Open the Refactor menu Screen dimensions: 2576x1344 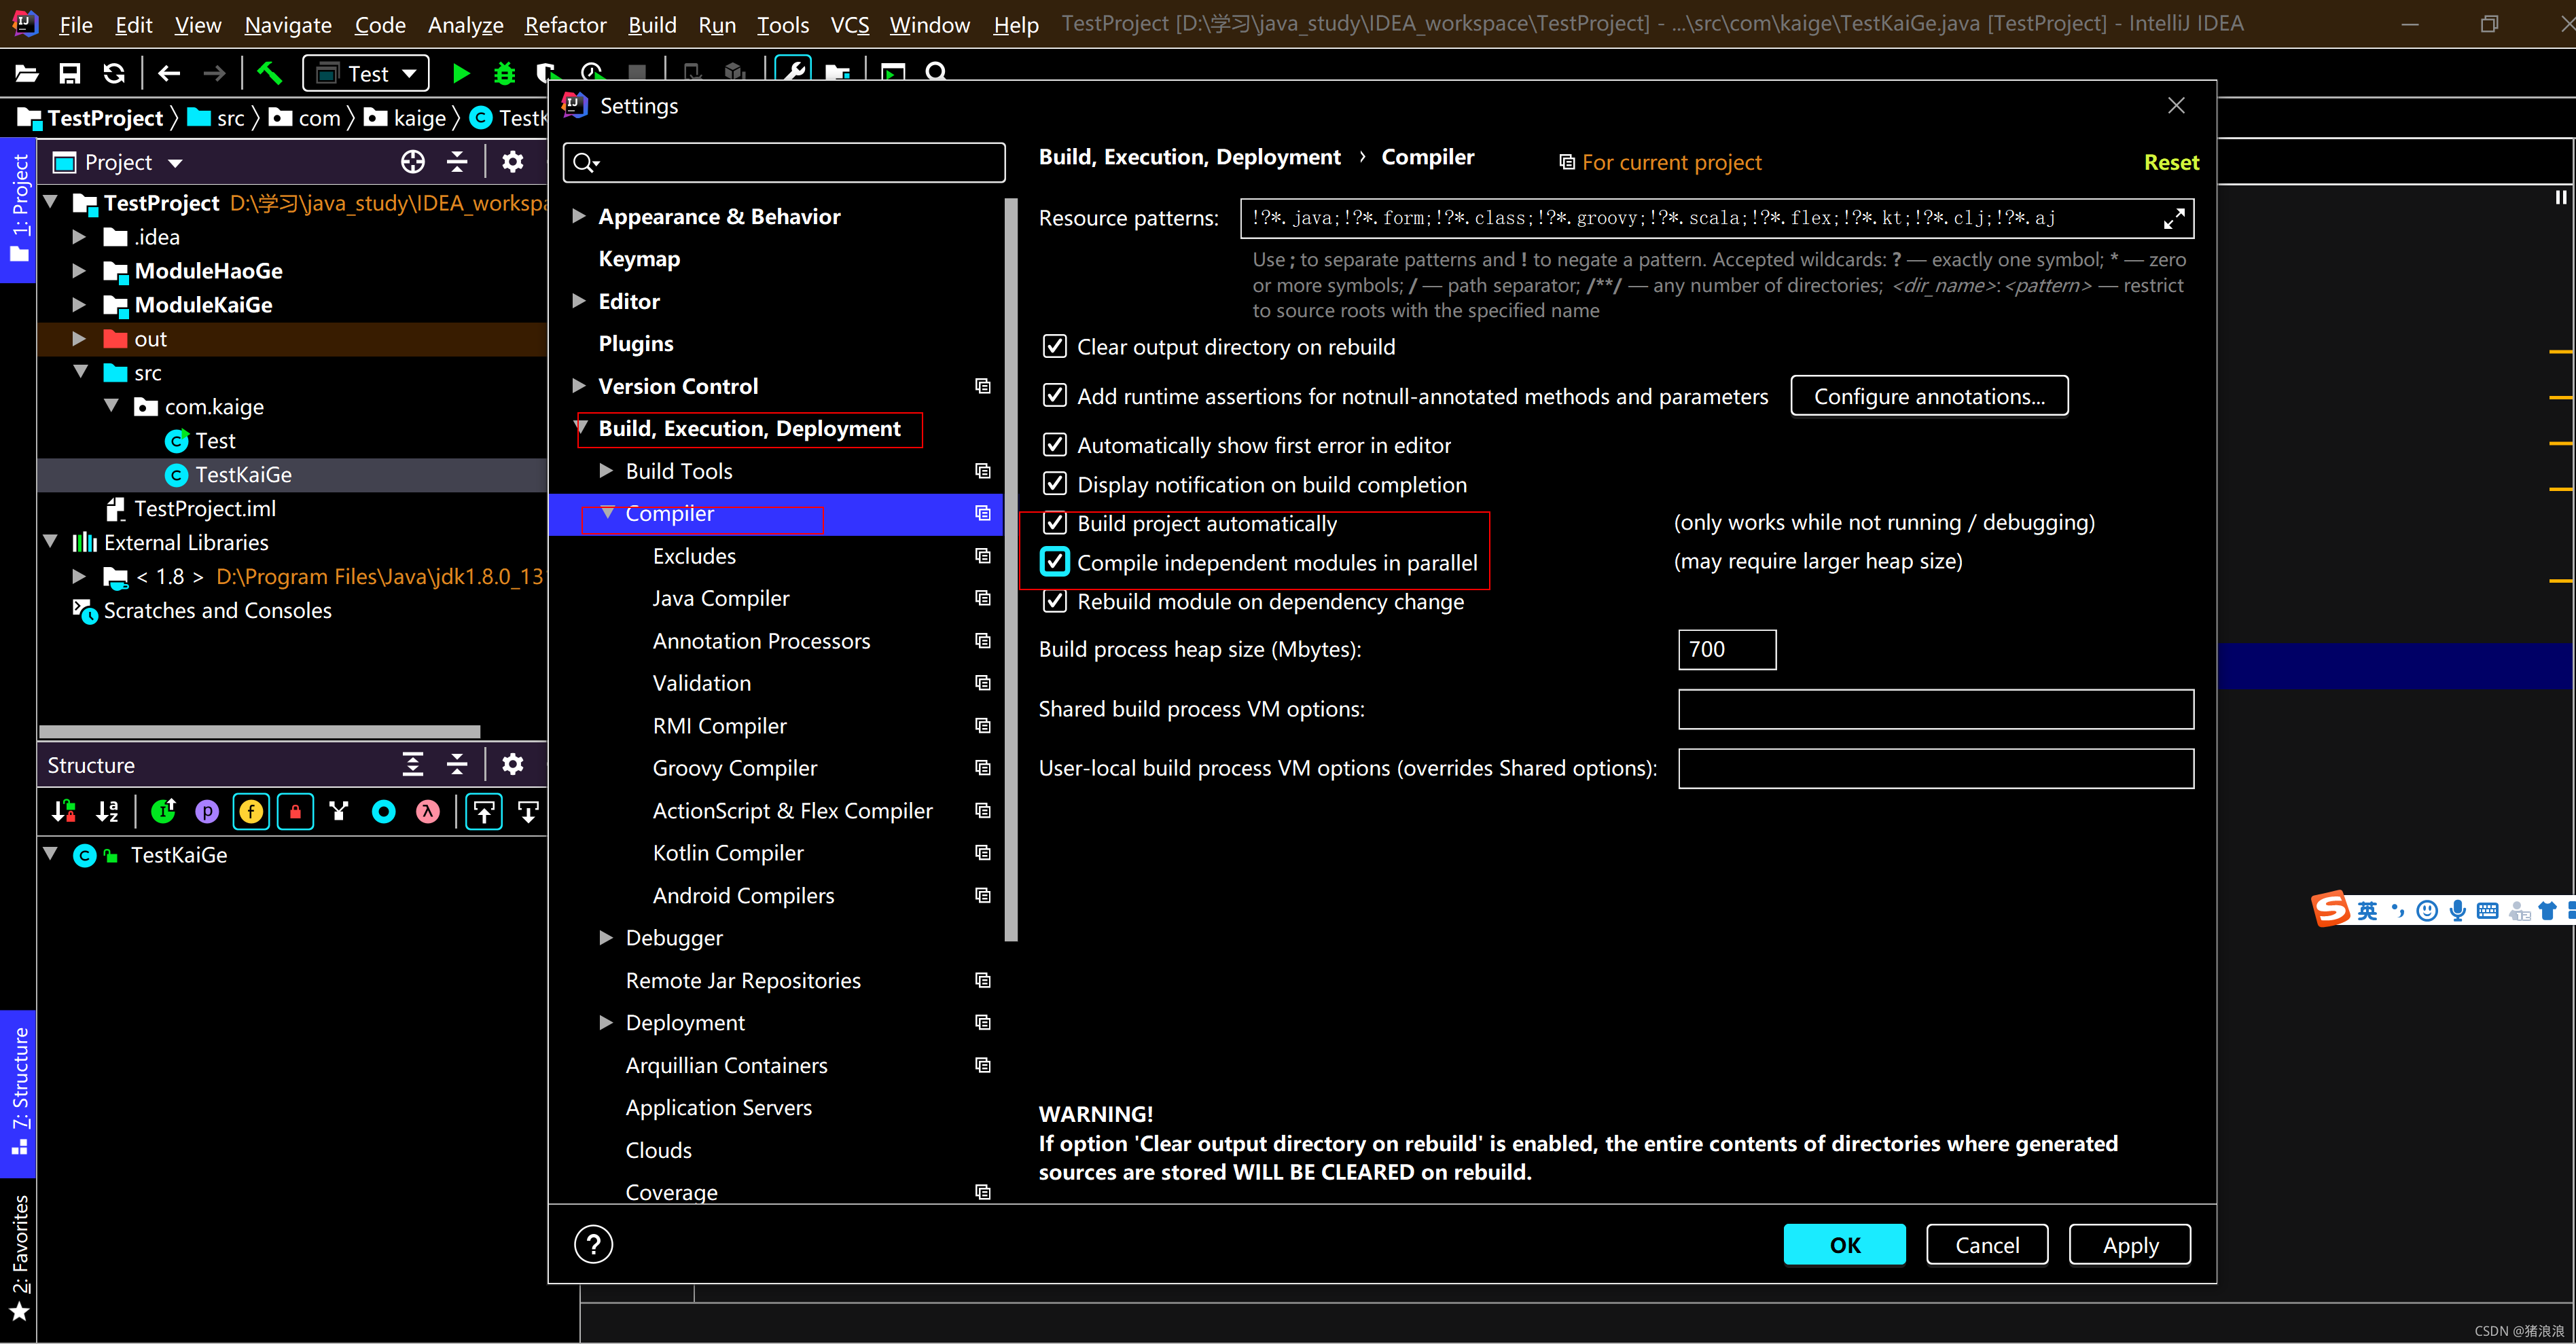566,25
